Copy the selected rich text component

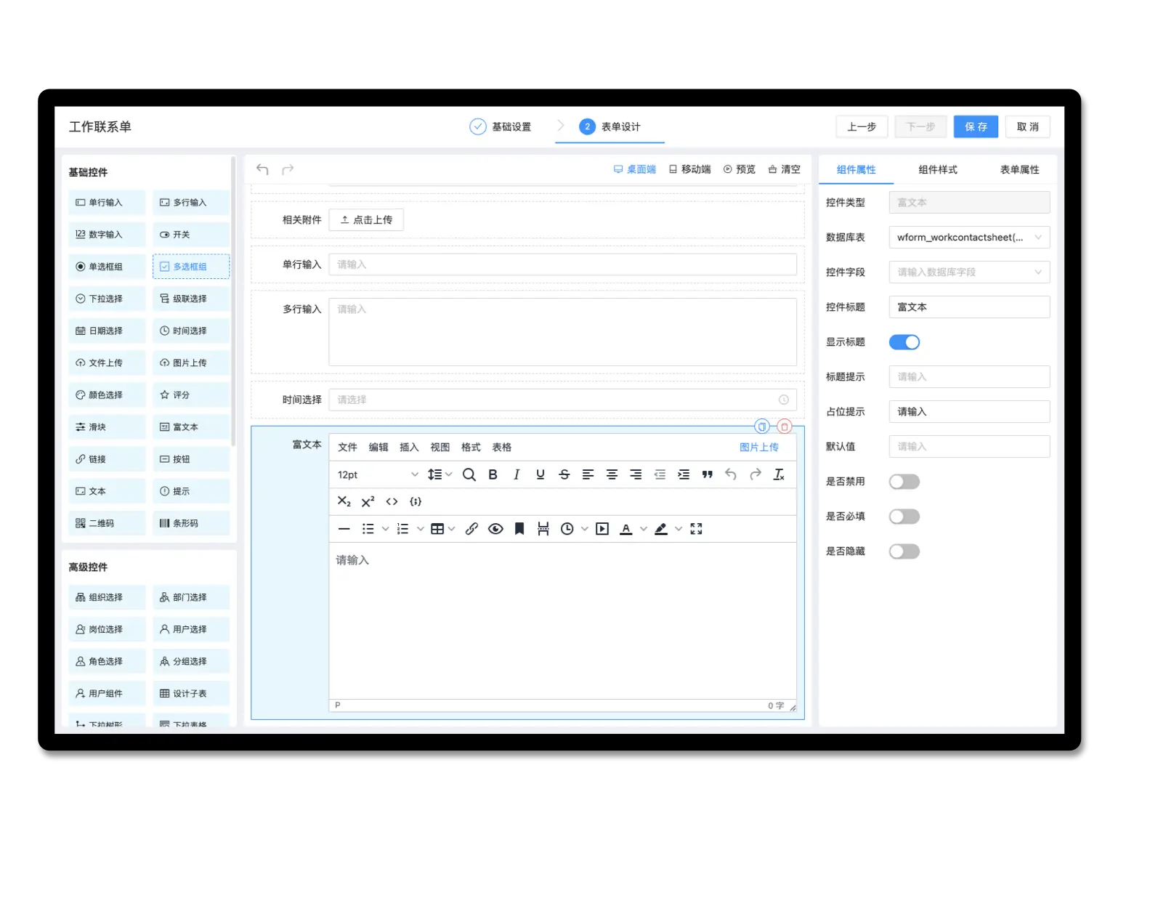coord(762,426)
